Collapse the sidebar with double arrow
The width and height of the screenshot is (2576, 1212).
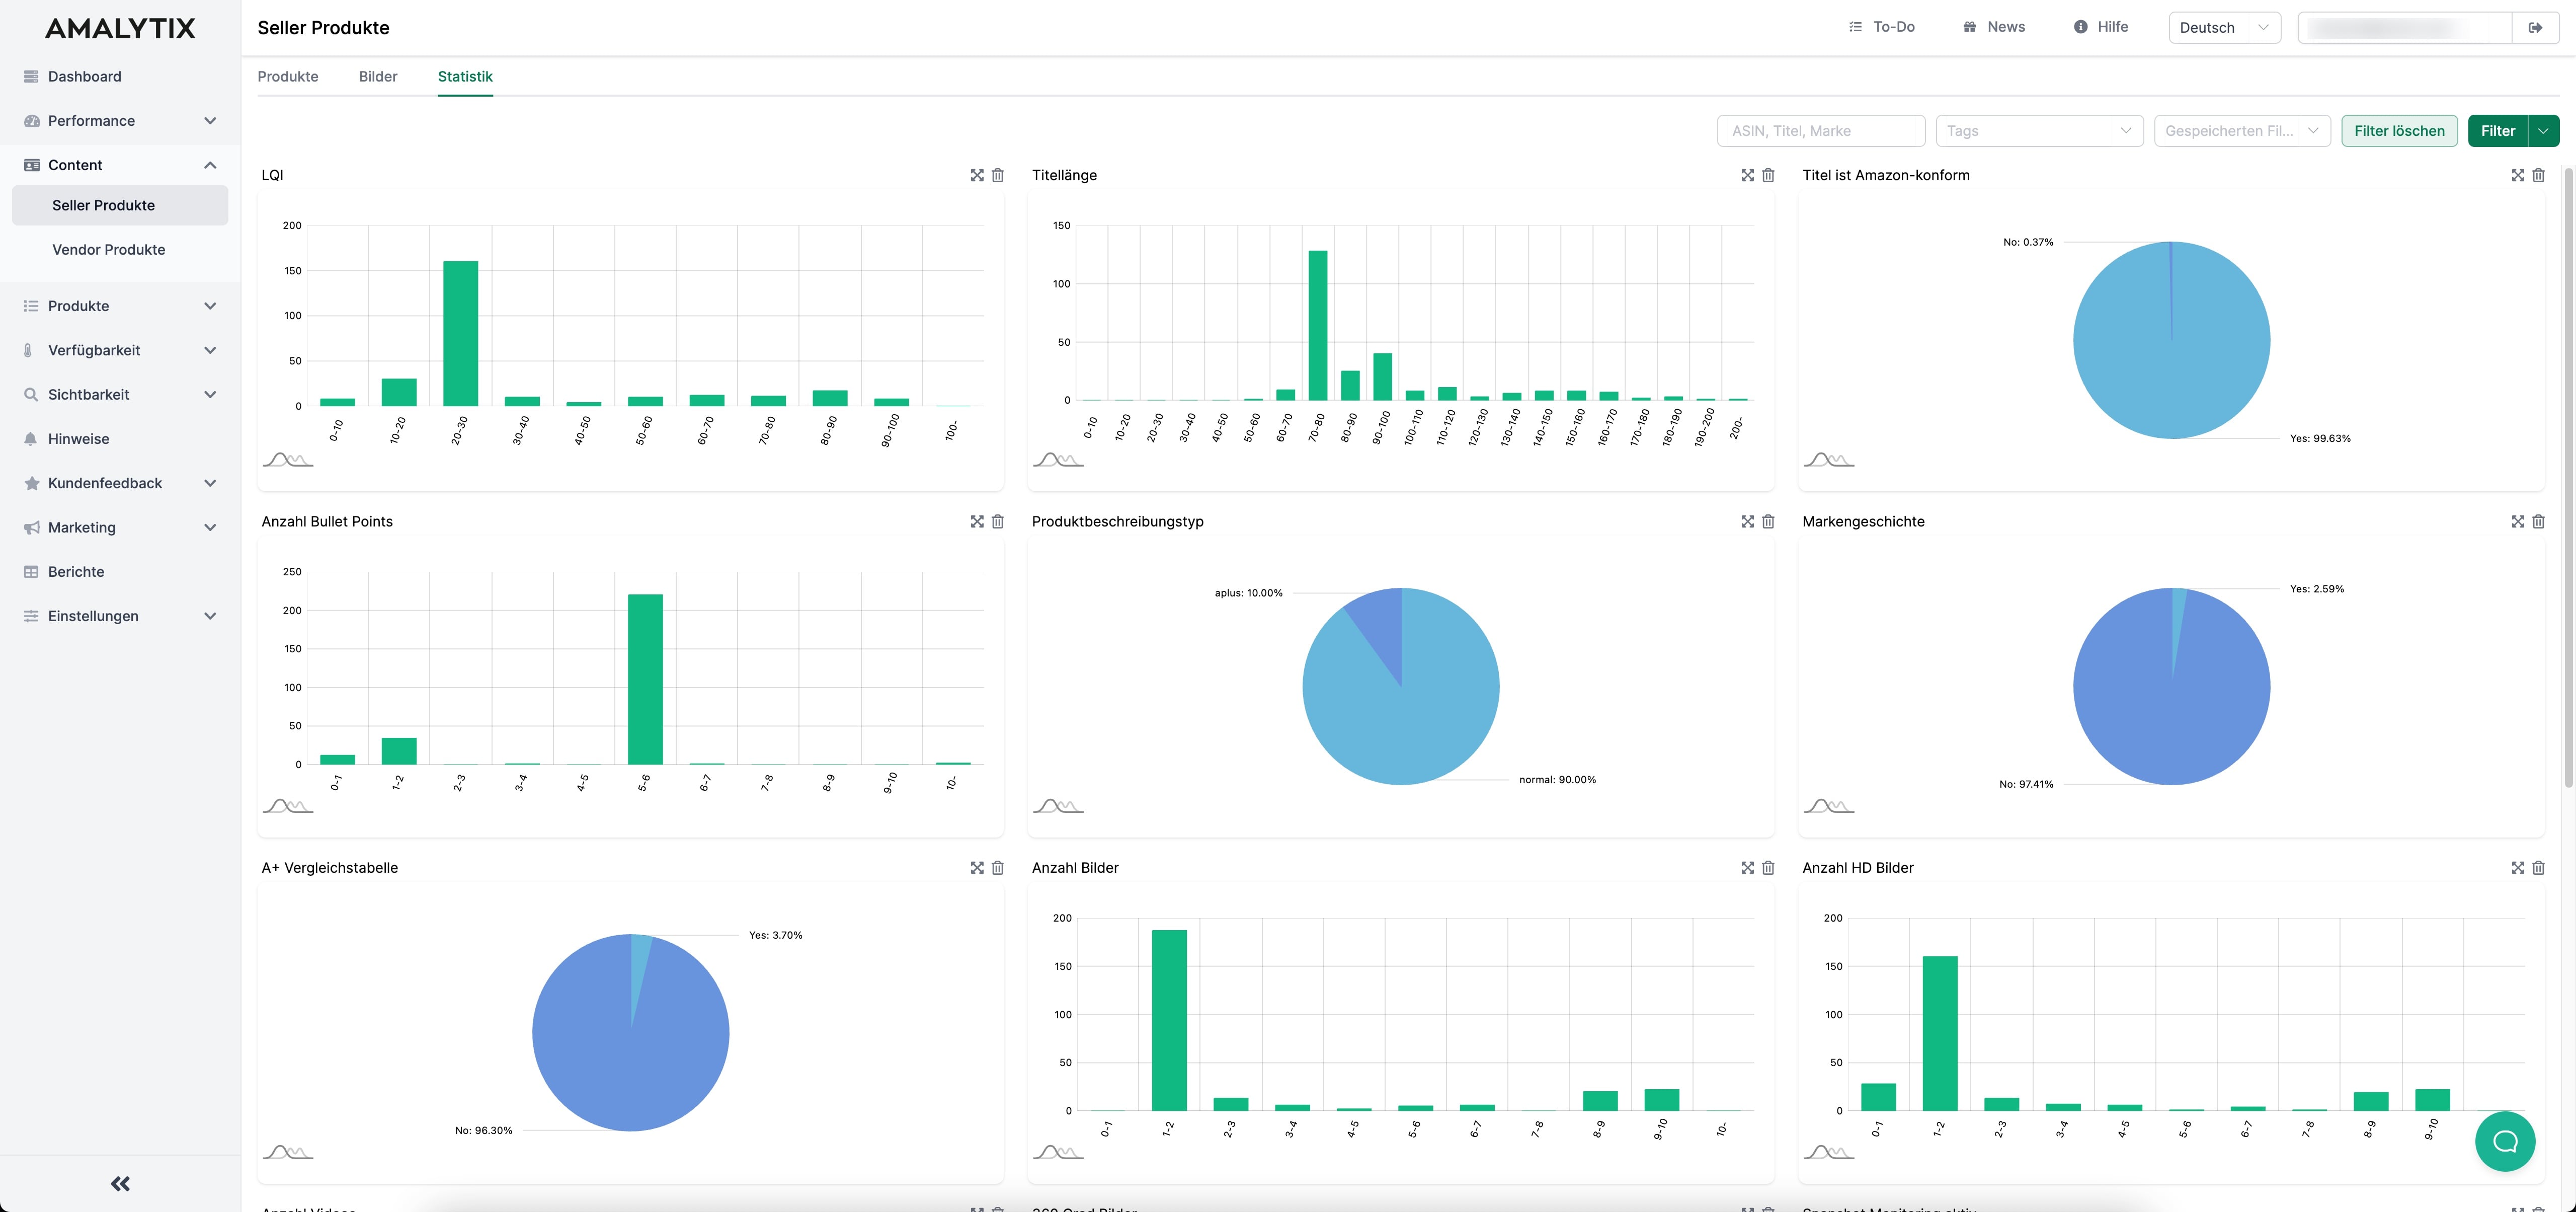point(120,1183)
